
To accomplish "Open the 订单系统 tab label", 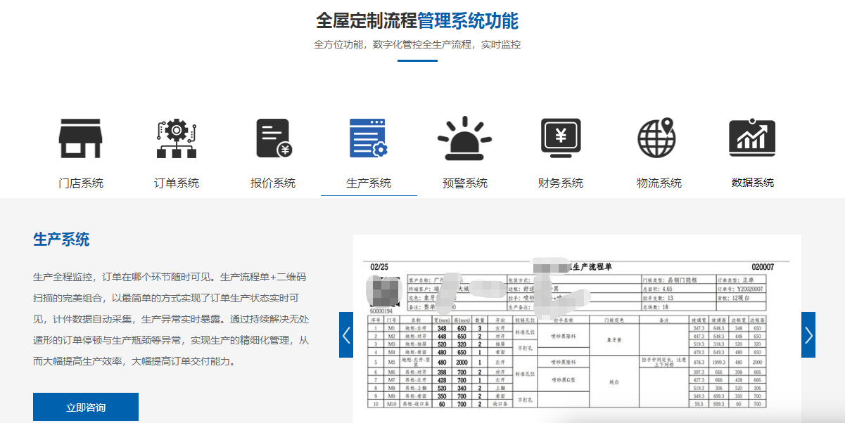I will pyautogui.click(x=177, y=183).
